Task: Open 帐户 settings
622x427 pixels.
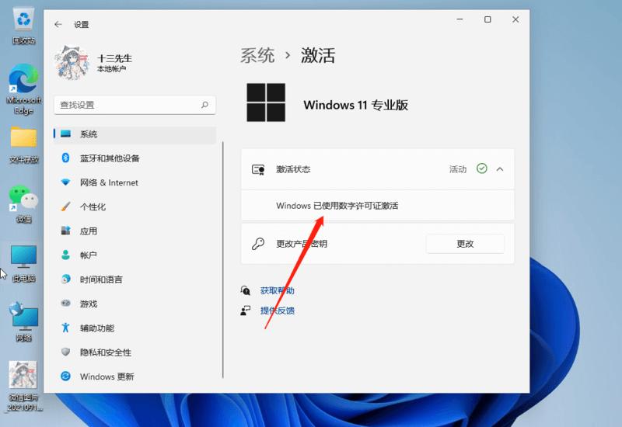Action: [135, 255]
